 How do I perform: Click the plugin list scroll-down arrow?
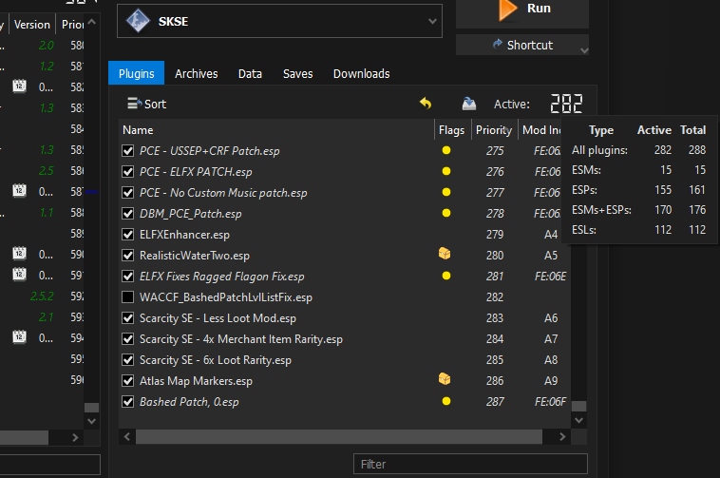[x=578, y=420]
